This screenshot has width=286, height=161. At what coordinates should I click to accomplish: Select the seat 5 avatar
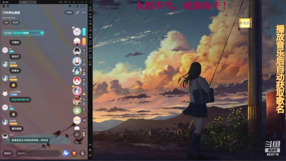pyautogui.click(x=77, y=71)
